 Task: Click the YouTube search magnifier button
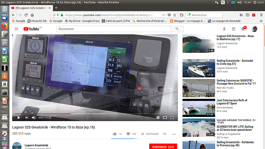(177, 29)
